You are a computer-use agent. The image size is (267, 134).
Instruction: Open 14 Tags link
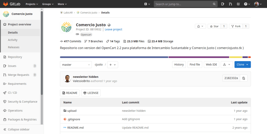click(x=113, y=41)
